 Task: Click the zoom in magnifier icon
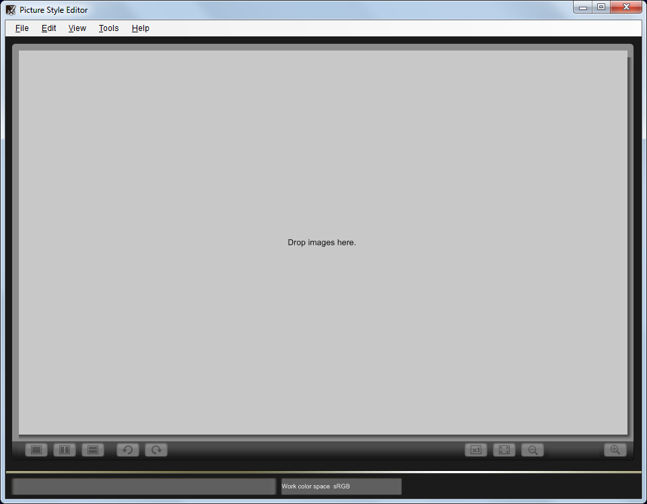(x=615, y=450)
